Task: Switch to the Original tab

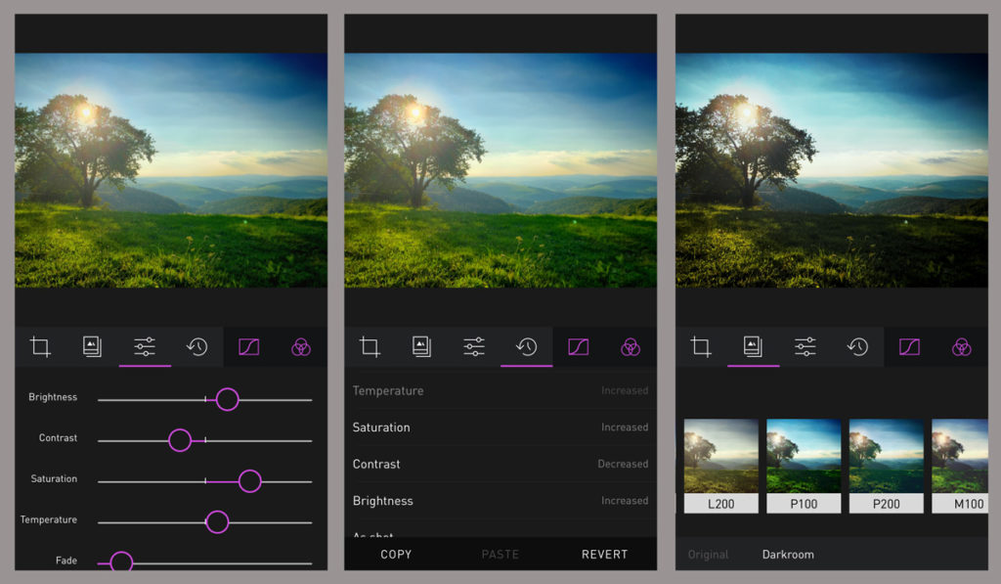Action: tap(708, 555)
